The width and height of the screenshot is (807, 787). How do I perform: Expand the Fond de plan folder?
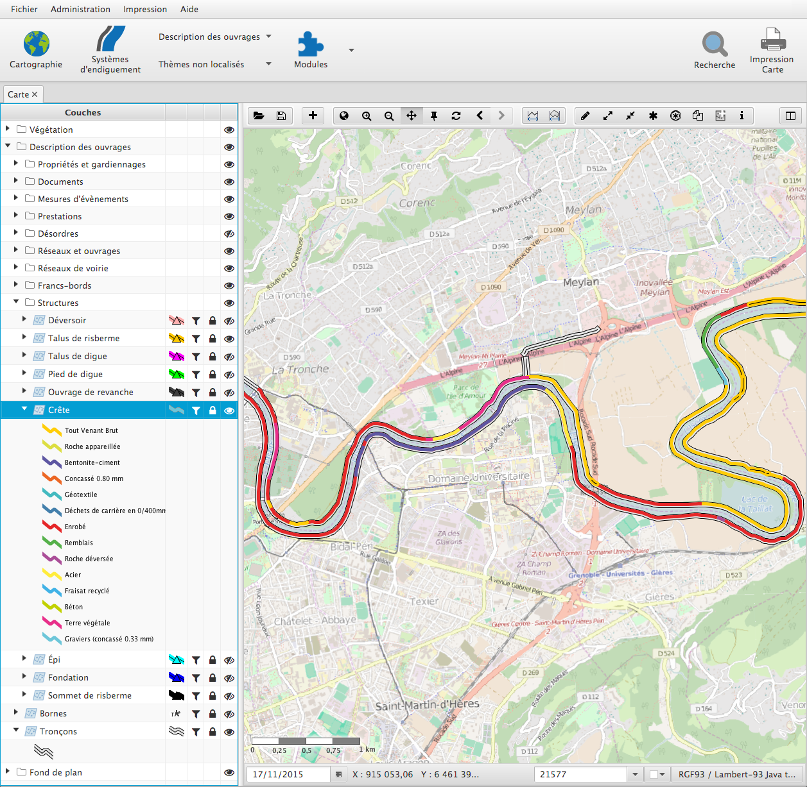point(8,772)
